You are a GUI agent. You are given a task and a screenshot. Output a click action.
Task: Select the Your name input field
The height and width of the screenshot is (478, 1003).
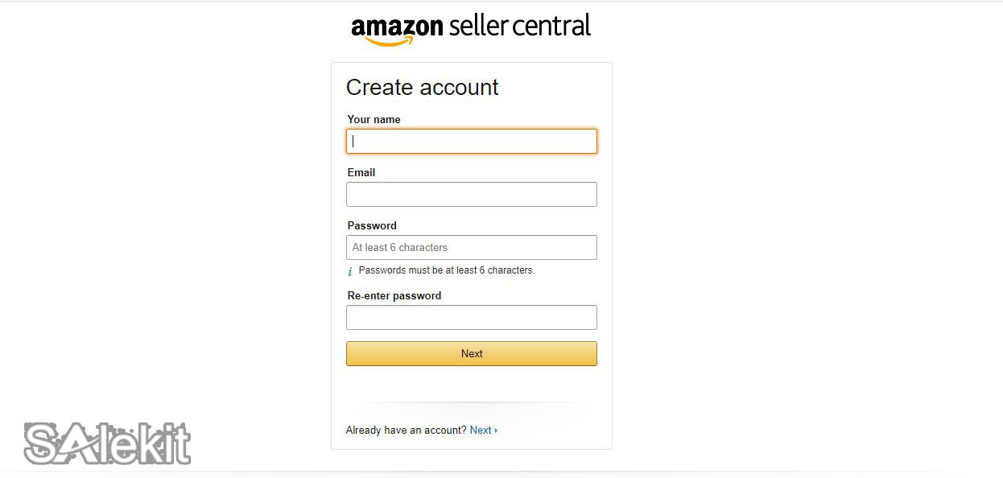click(471, 141)
